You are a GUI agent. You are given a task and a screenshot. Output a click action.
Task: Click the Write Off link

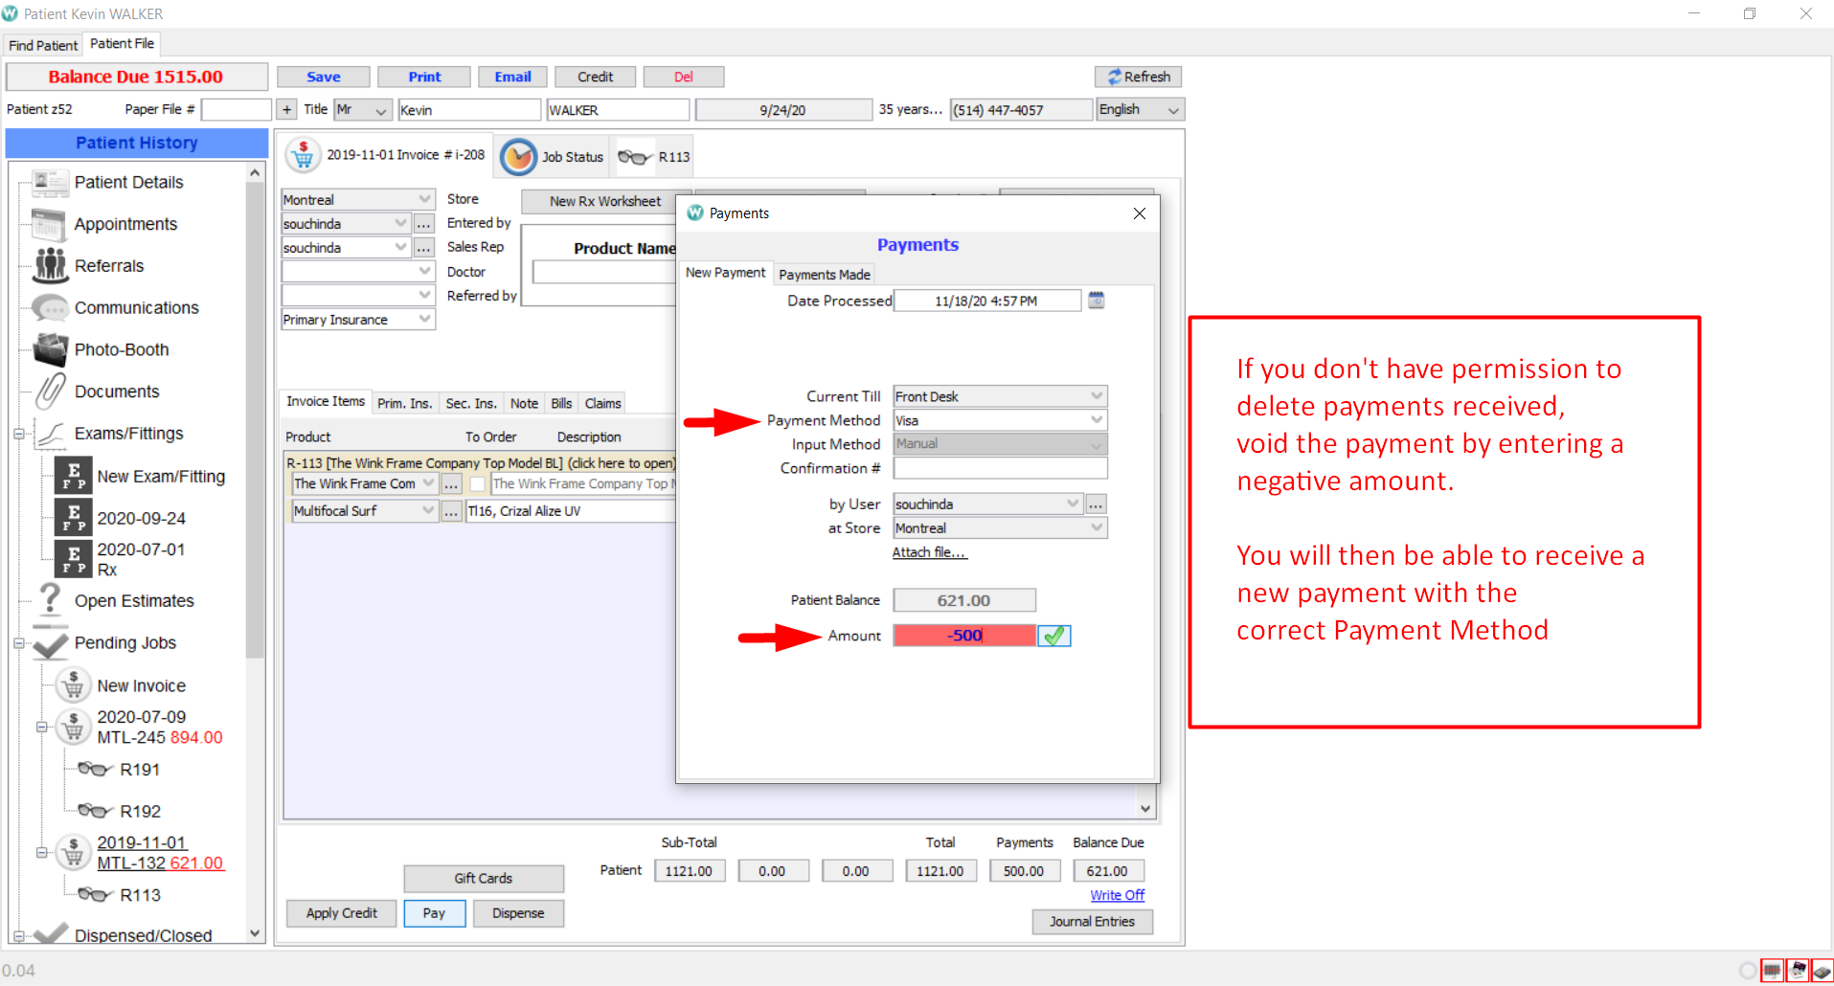point(1117,894)
